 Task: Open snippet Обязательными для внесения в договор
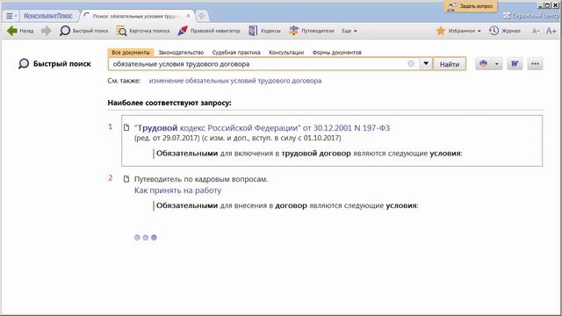point(287,205)
